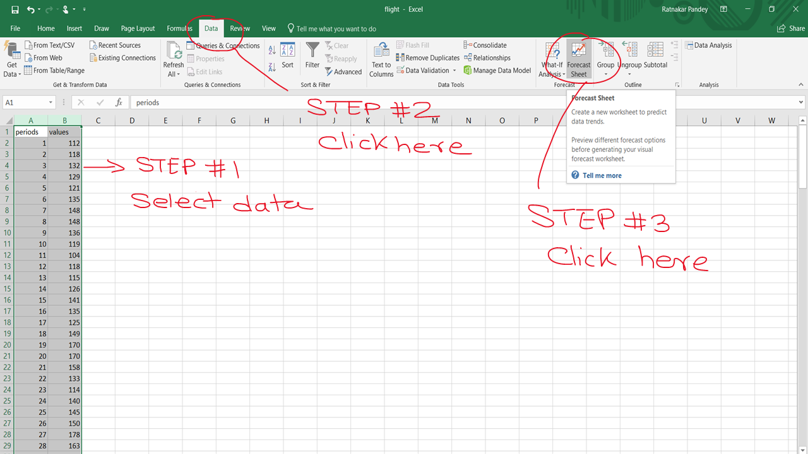The width and height of the screenshot is (808, 454).
Task: Click Manage Data Model
Action: click(x=497, y=70)
